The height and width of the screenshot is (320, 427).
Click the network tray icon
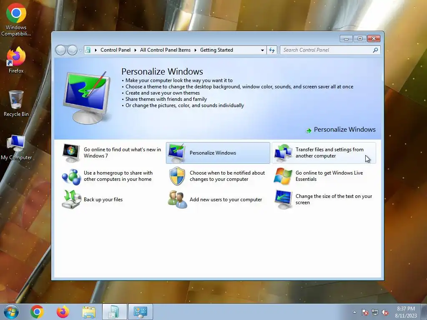[375, 312]
